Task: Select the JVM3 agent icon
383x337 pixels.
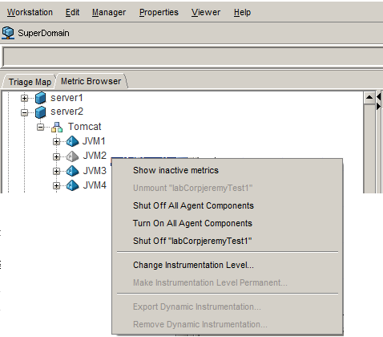Action: (72, 171)
